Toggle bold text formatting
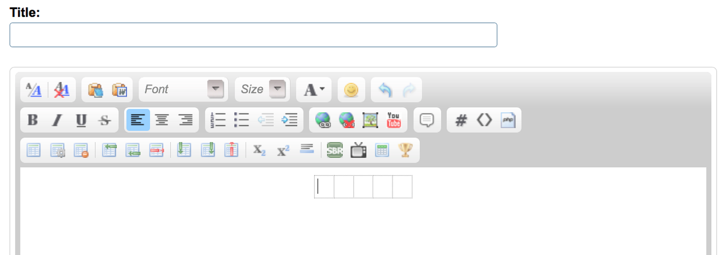726x255 pixels. pyautogui.click(x=33, y=120)
